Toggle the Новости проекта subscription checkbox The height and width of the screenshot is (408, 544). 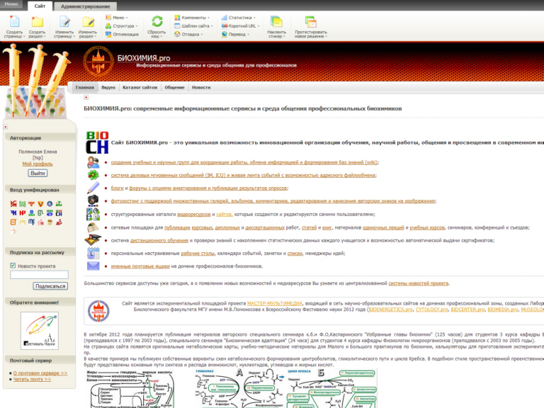click(x=13, y=266)
